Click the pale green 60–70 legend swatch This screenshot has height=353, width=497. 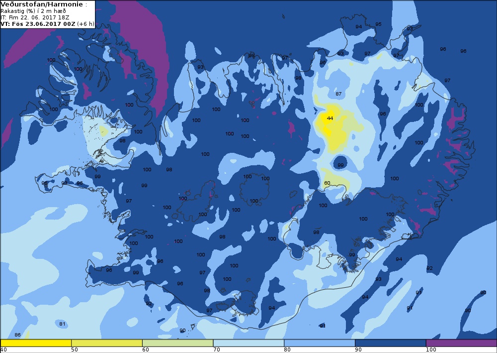click(x=178, y=343)
